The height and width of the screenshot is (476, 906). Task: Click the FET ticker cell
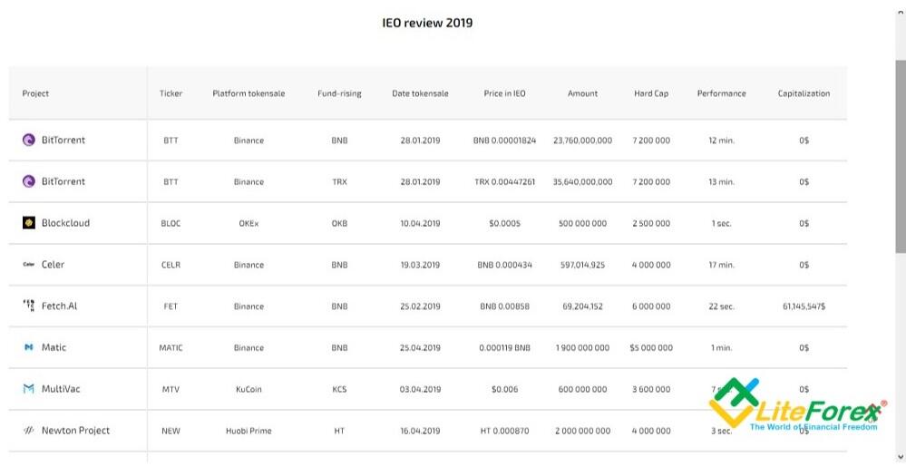tap(170, 306)
